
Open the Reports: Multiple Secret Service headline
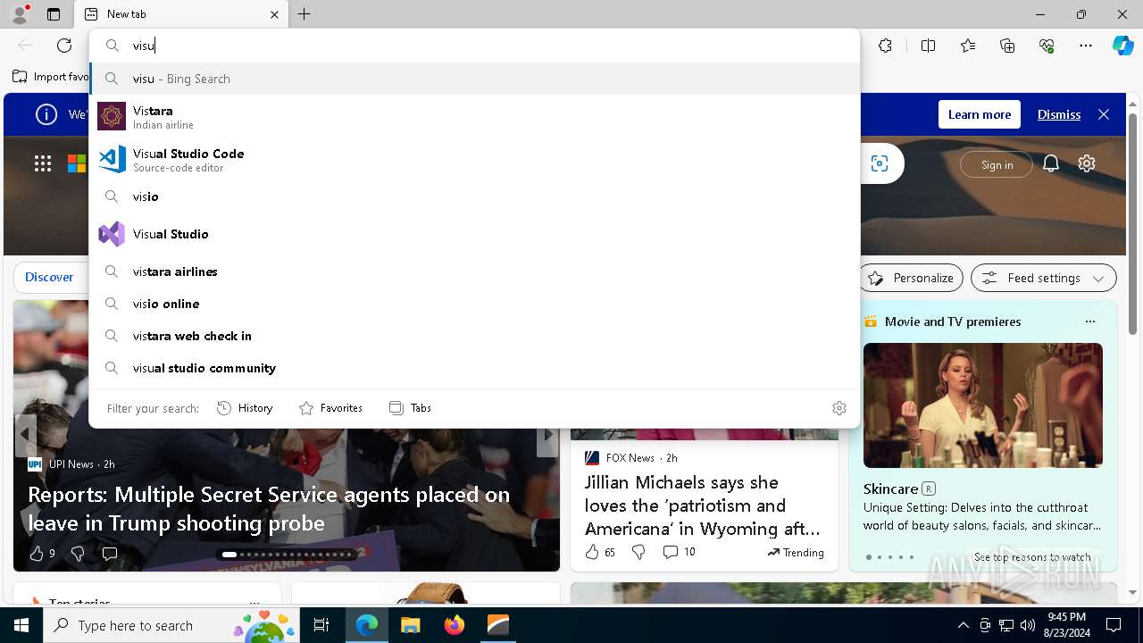click(x=269, y=508)
